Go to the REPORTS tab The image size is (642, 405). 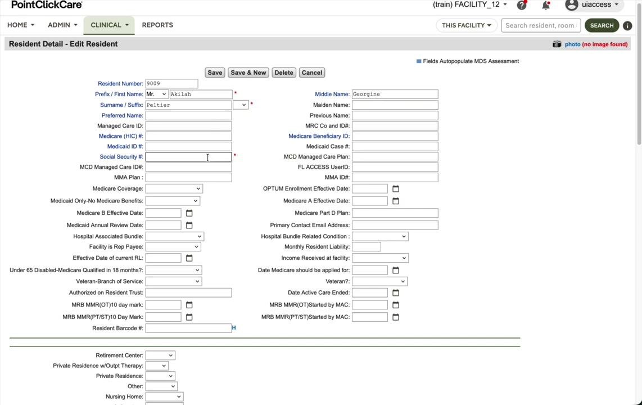pos(157,25)
